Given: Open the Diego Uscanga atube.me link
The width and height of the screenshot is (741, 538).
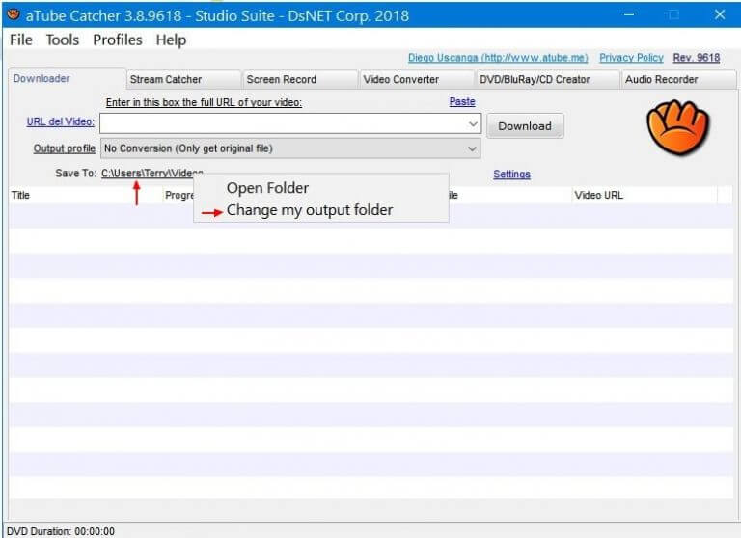Looking at the screenshot, I should pyautogui.click(x=498, y=58).
